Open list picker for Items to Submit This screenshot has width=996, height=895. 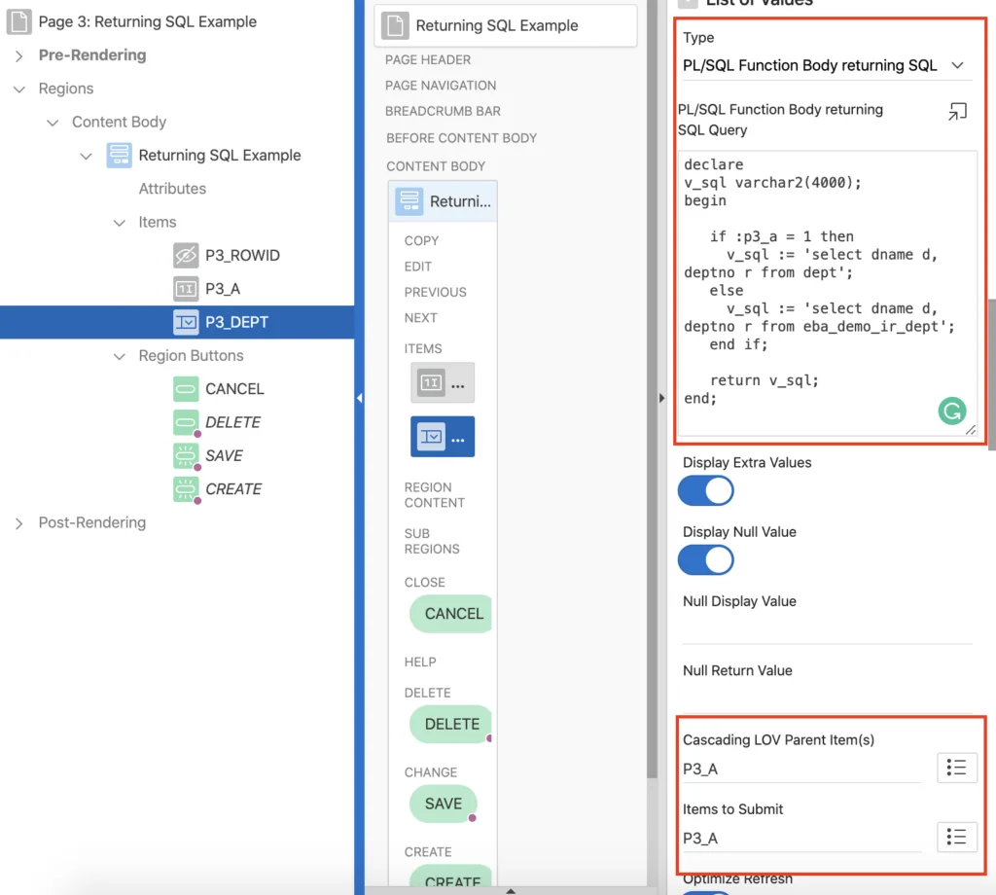957,837
